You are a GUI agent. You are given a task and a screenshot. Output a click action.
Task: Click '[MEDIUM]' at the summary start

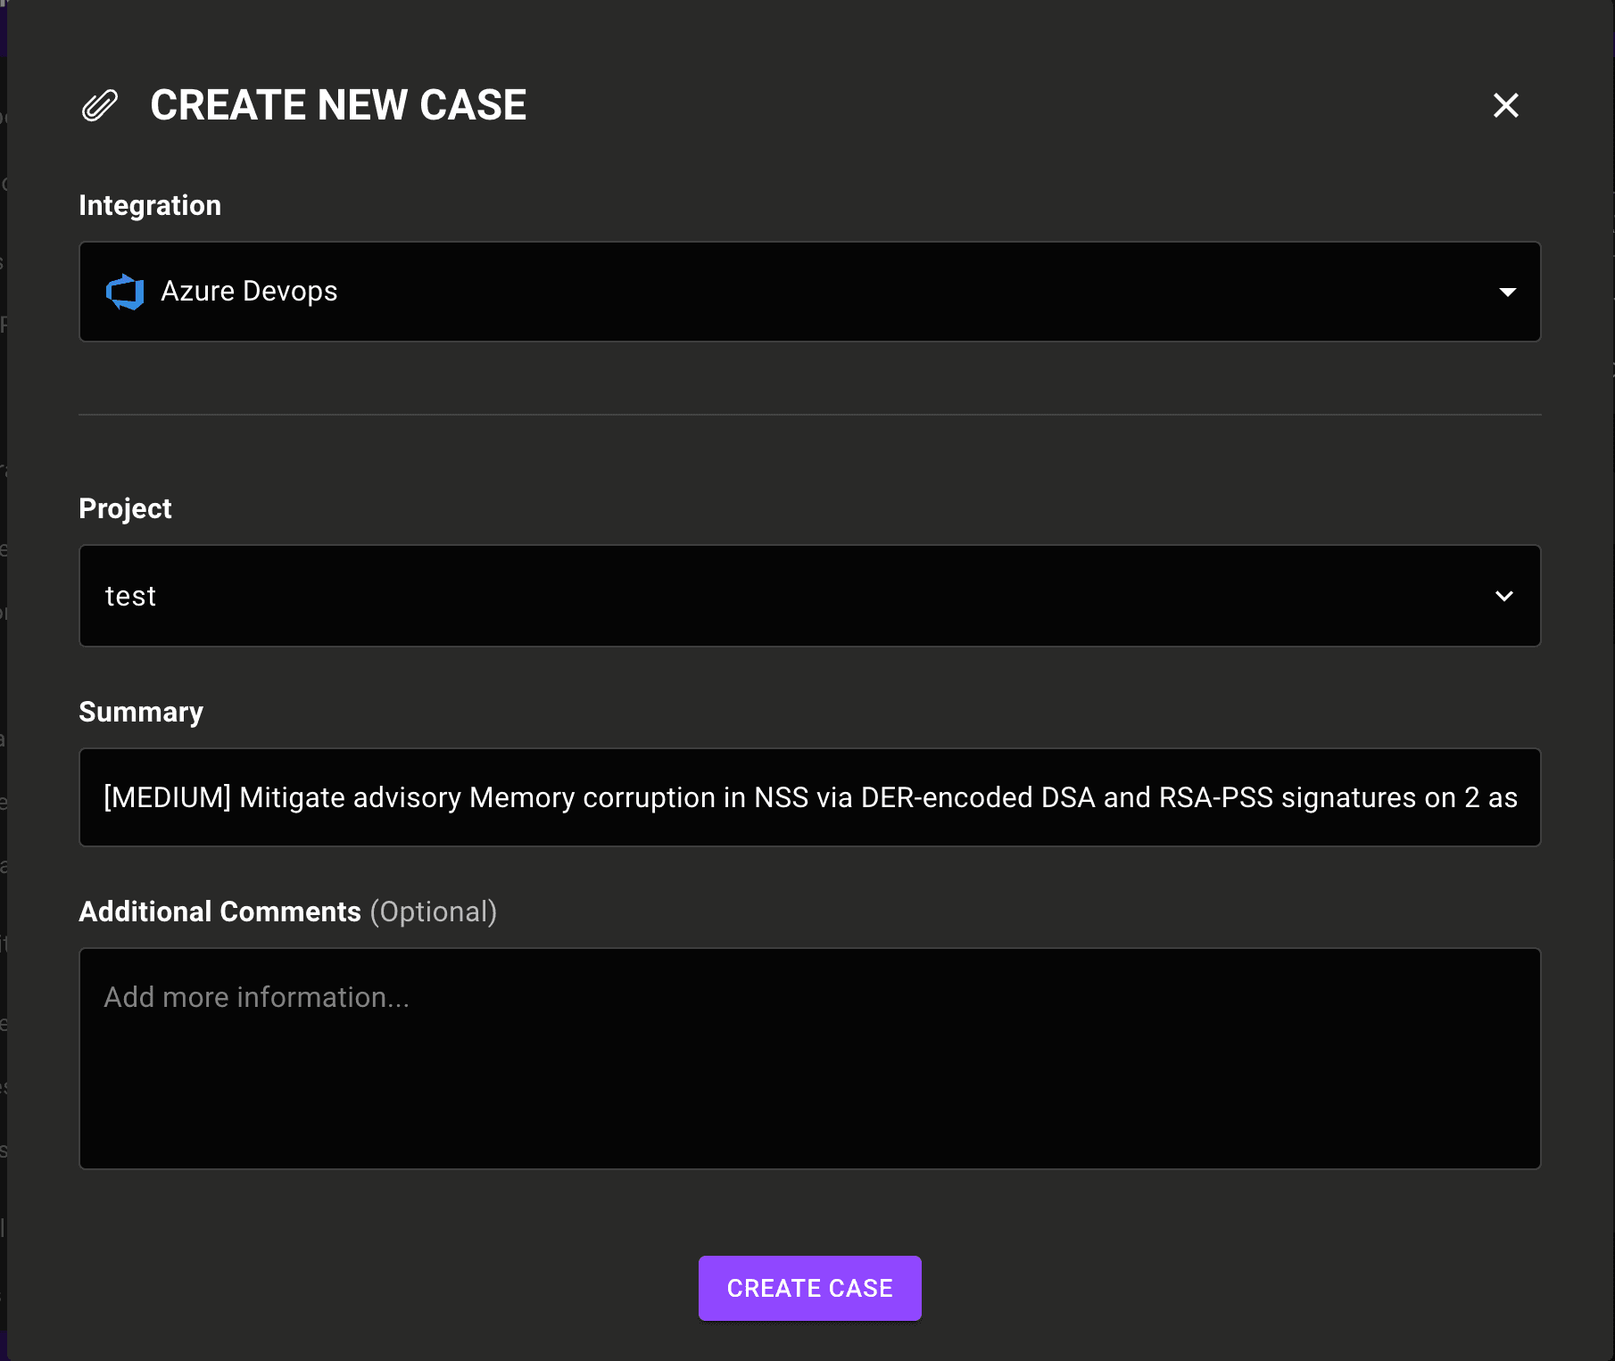pyautogui.click(x=167, y=797)
